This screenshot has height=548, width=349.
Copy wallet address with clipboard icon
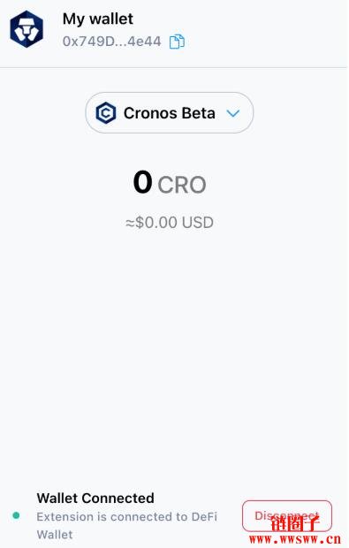(x=177, y=42)
